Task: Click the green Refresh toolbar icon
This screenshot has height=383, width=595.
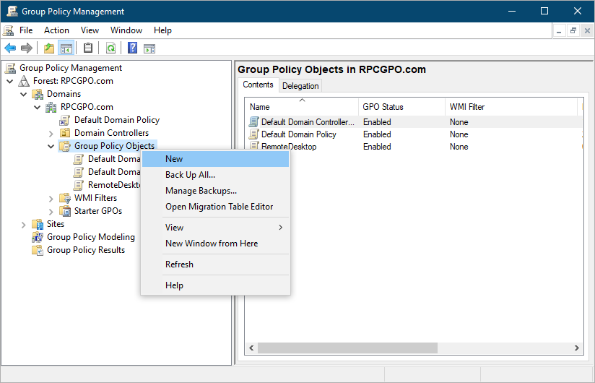Action: (x=110, y=48)
